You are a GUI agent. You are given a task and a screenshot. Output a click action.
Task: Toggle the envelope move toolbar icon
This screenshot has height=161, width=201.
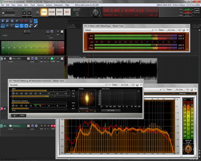(x=12, y=26)
